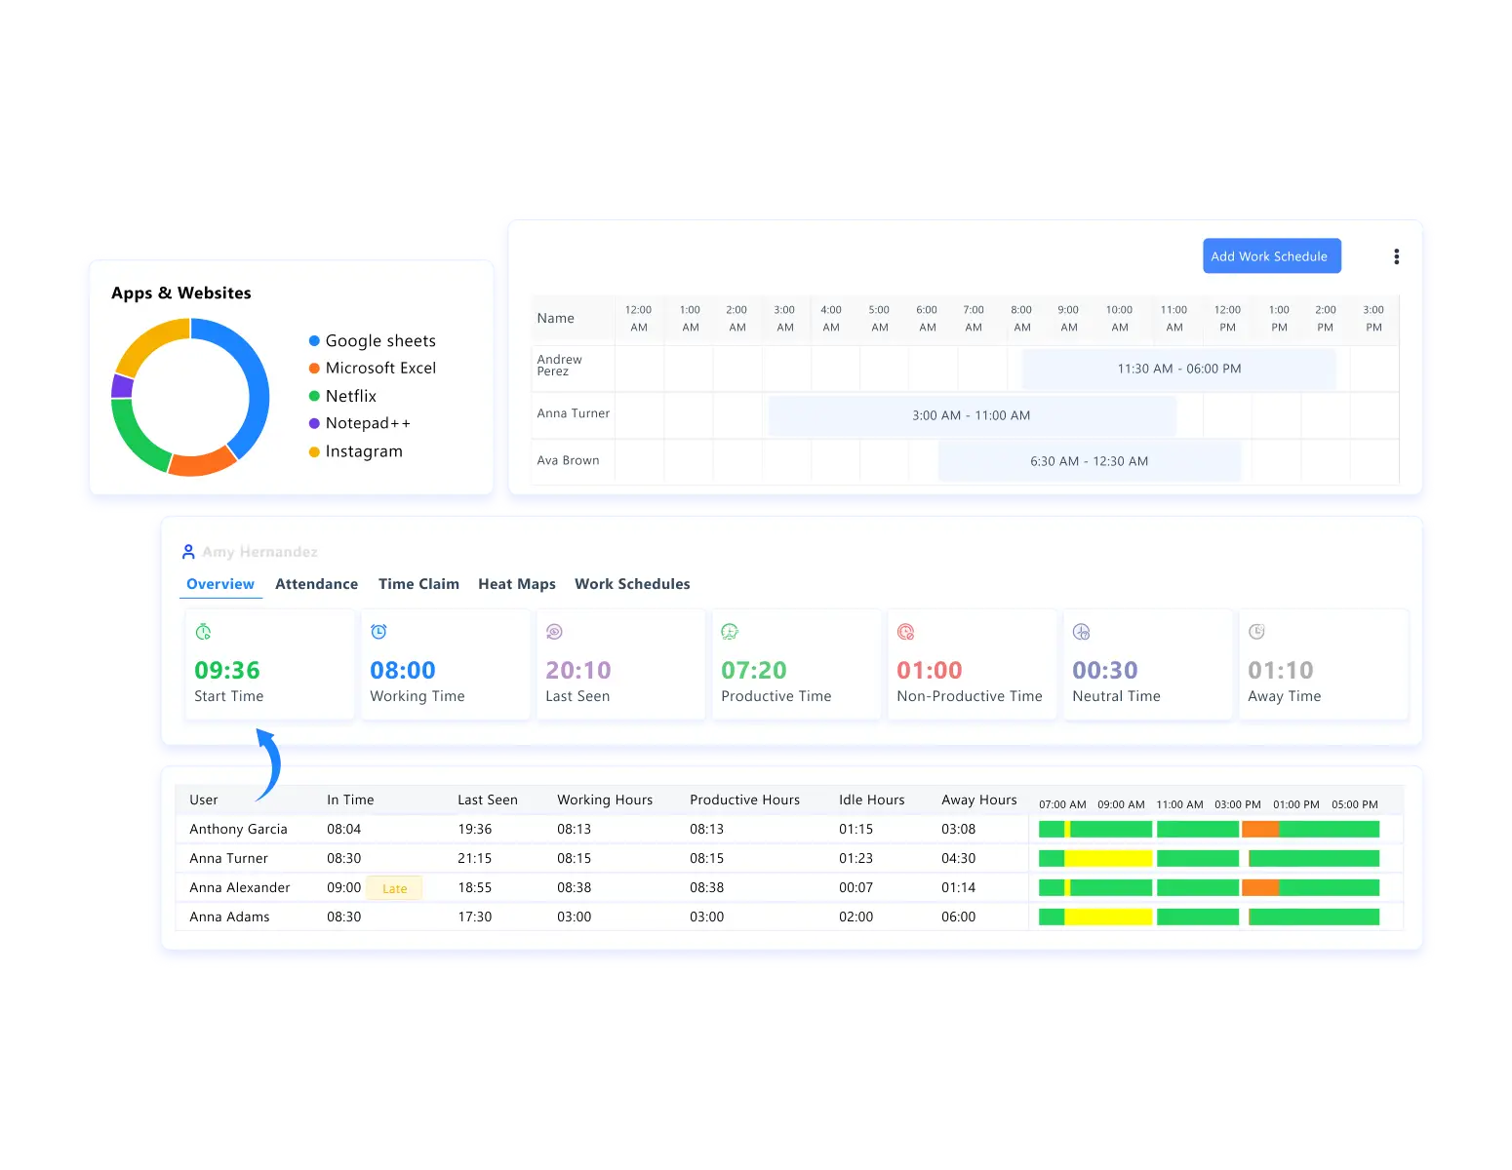Toggle the Microsoft Excel legend entry
The image size is (1512, 1170).
(380, 368)
